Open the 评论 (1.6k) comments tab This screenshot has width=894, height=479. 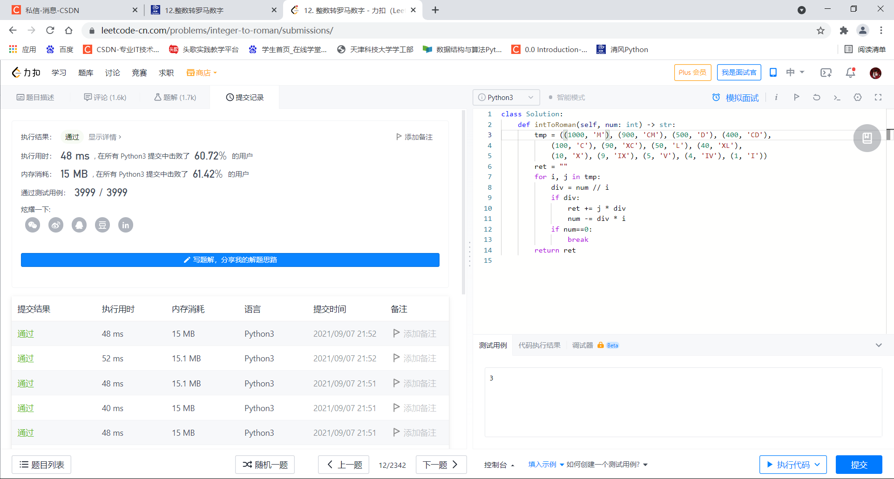point(105,97)
